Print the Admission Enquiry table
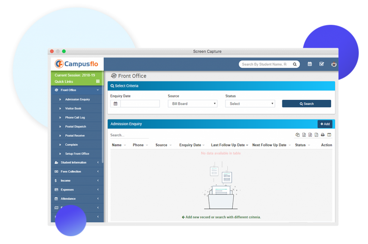 323,135
